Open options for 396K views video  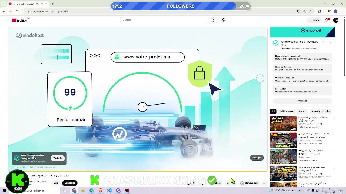coord(334,134)
